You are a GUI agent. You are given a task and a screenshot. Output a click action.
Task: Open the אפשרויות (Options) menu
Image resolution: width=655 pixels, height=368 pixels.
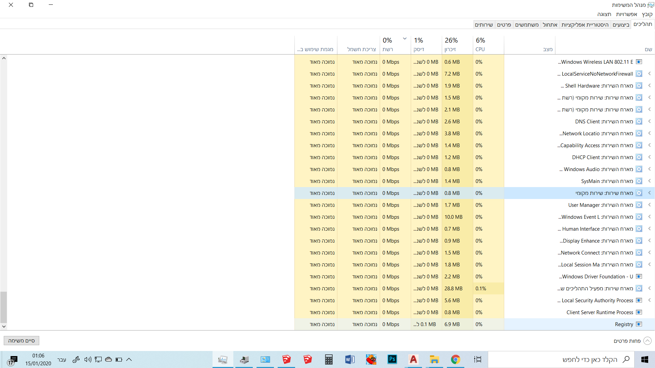pyautogui.click(x=626, y=14)
